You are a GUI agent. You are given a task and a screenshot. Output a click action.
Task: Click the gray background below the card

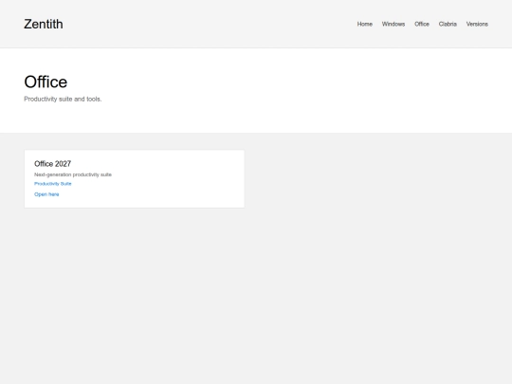click(256, 294)
